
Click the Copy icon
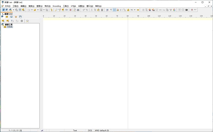point(95,10)
